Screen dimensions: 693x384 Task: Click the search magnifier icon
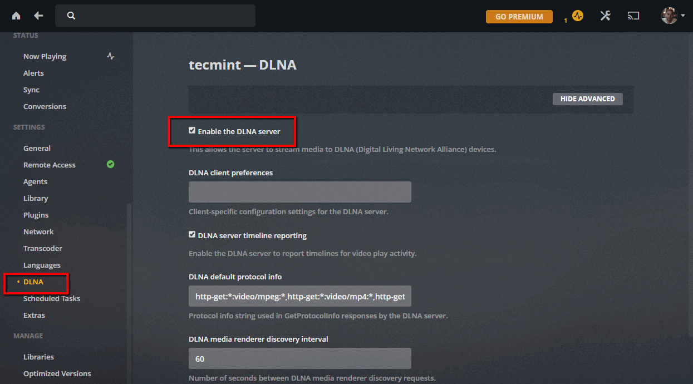[x=71, y=16]
